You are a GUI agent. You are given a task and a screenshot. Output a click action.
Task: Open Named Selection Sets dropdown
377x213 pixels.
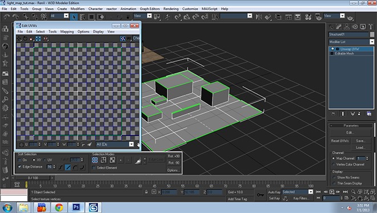point(250,16)
